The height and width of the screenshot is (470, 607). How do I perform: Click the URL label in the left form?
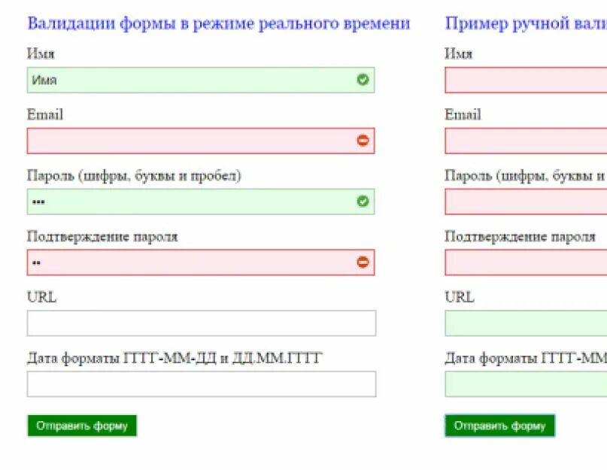42,297
